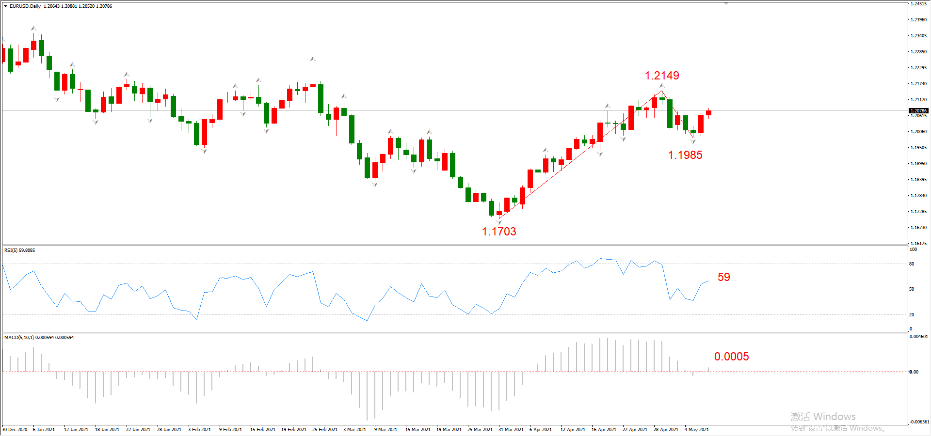This screenshot has height=436, width=931.
Task: Click the OHLC values in the chart header
Action: coord(78,6)
